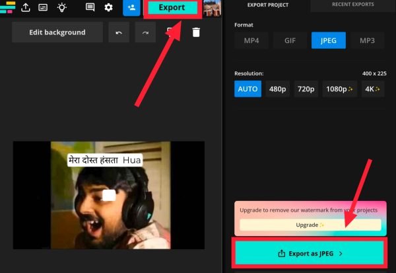Click the Kapwing logo icon

(7, 8)
